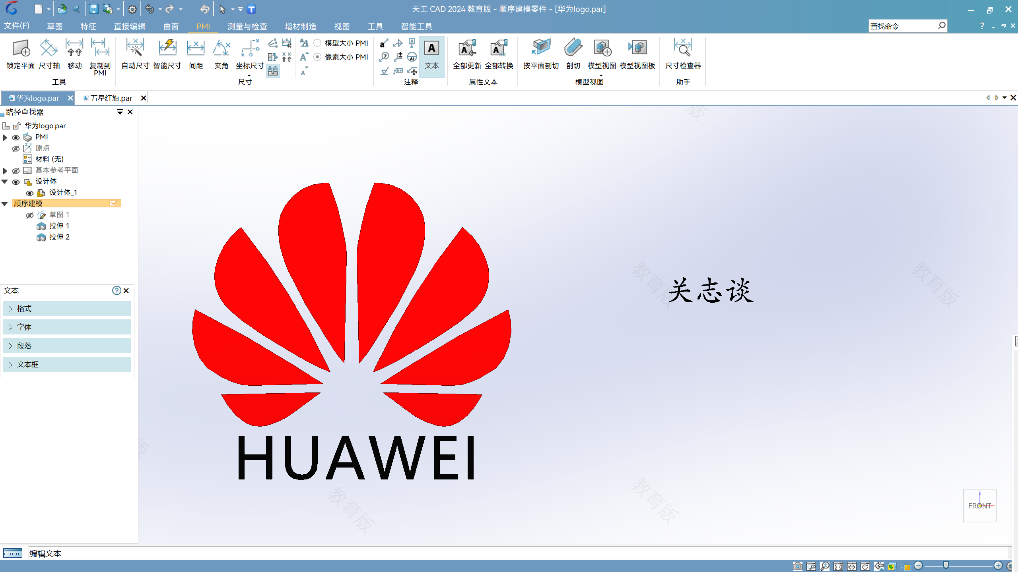Expand the 基本参考平面 tree node
The image size is (1018, 572).
click(5, 171)
